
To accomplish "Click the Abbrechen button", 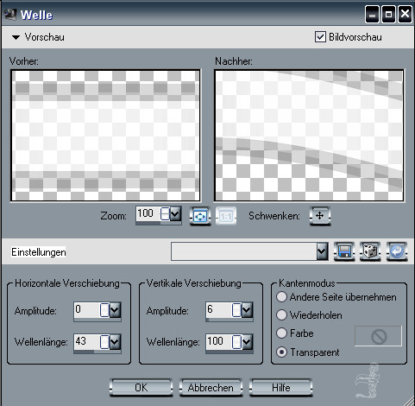I will (211, 388).
